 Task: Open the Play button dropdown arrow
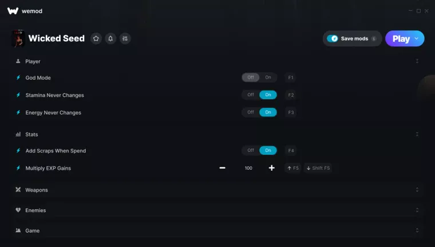(x=417, y=38)
